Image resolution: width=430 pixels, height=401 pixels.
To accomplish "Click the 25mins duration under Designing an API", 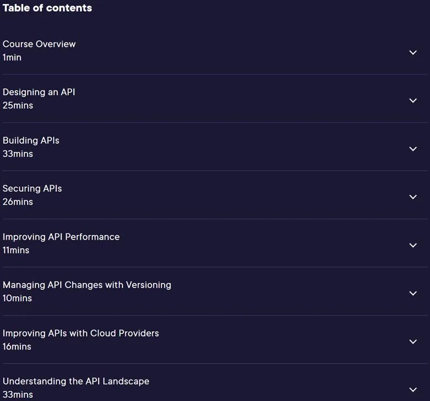I will [x=18, y=106].
